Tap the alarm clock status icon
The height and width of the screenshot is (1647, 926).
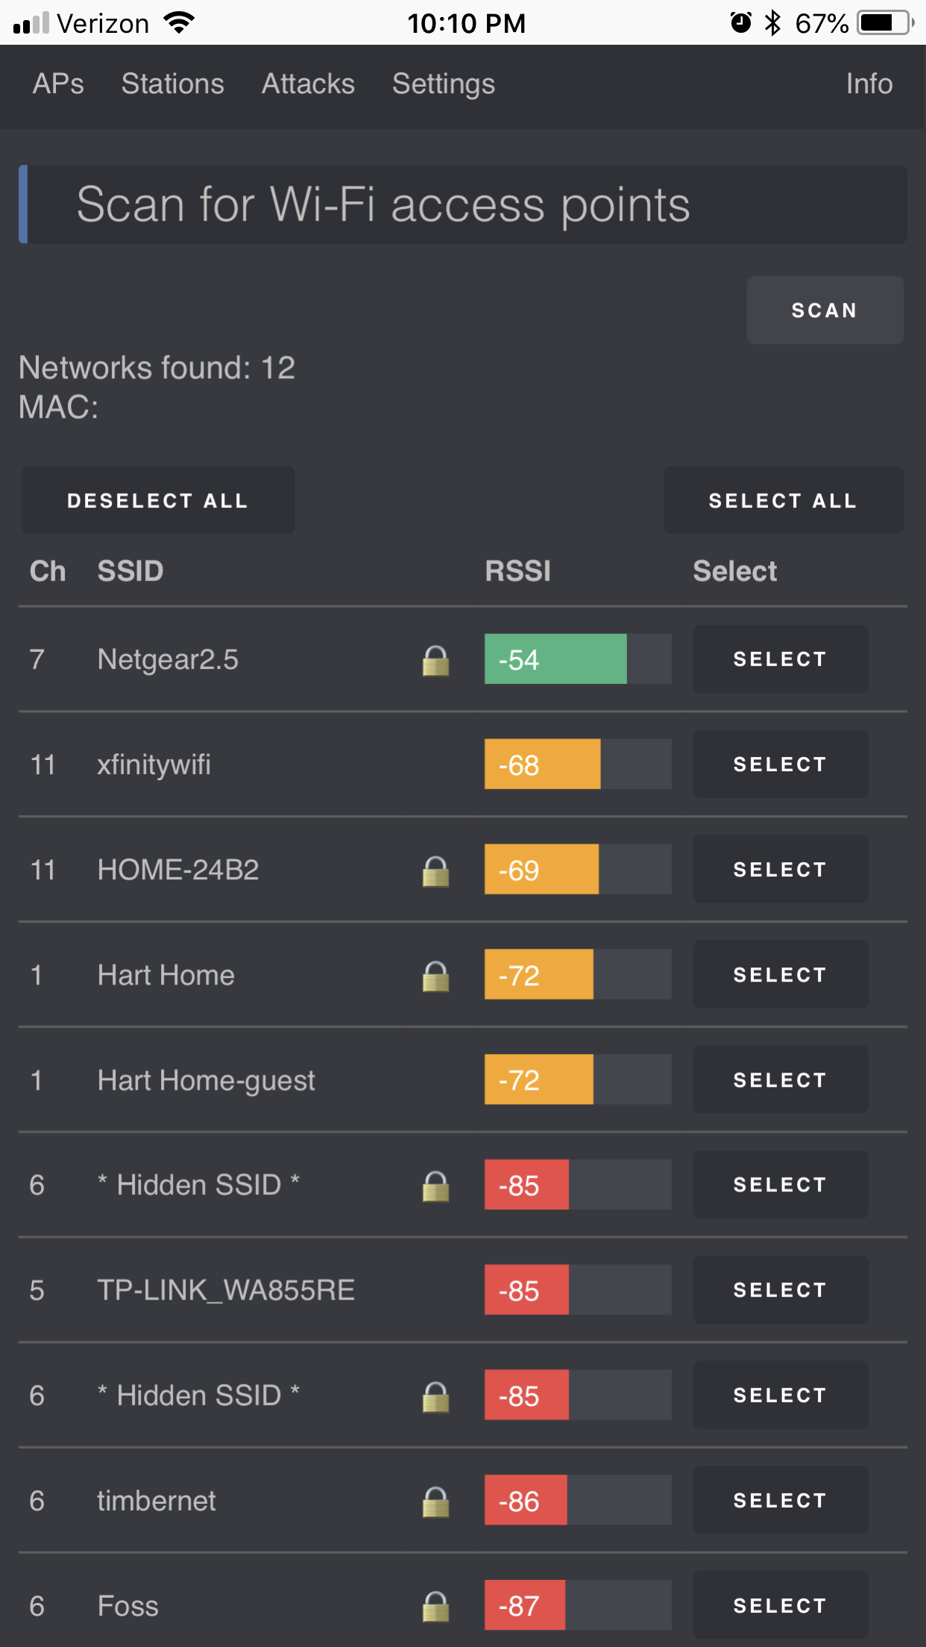[740, 23]
